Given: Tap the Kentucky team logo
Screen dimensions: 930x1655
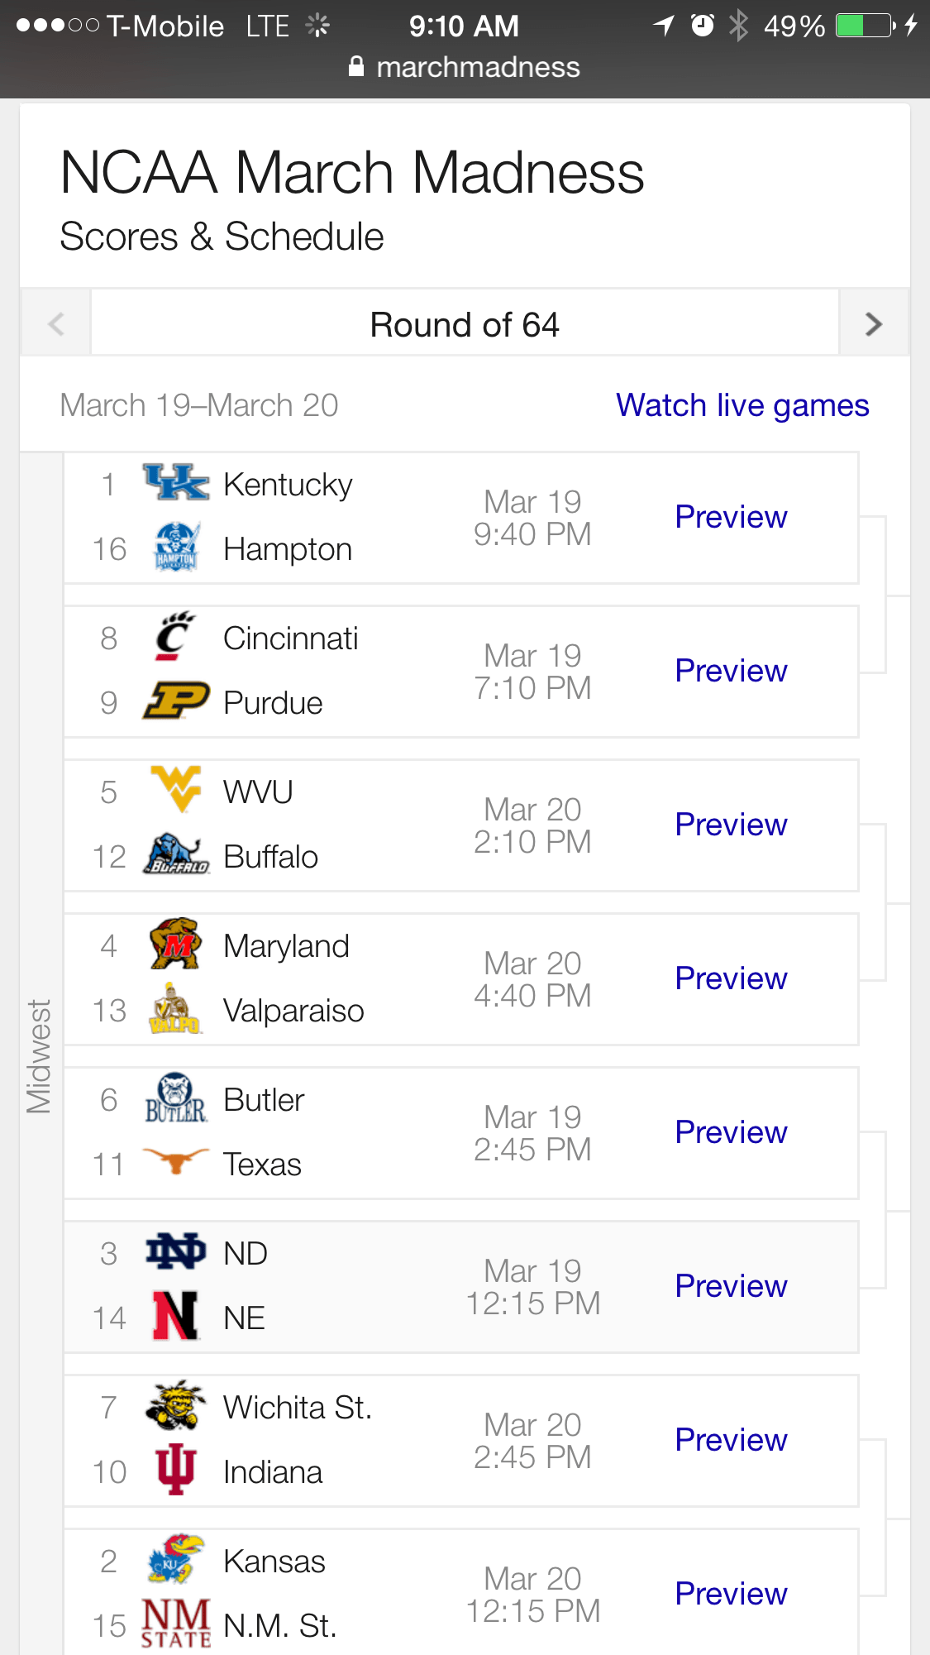Looking at the screenshot, I should pos(176,483).
